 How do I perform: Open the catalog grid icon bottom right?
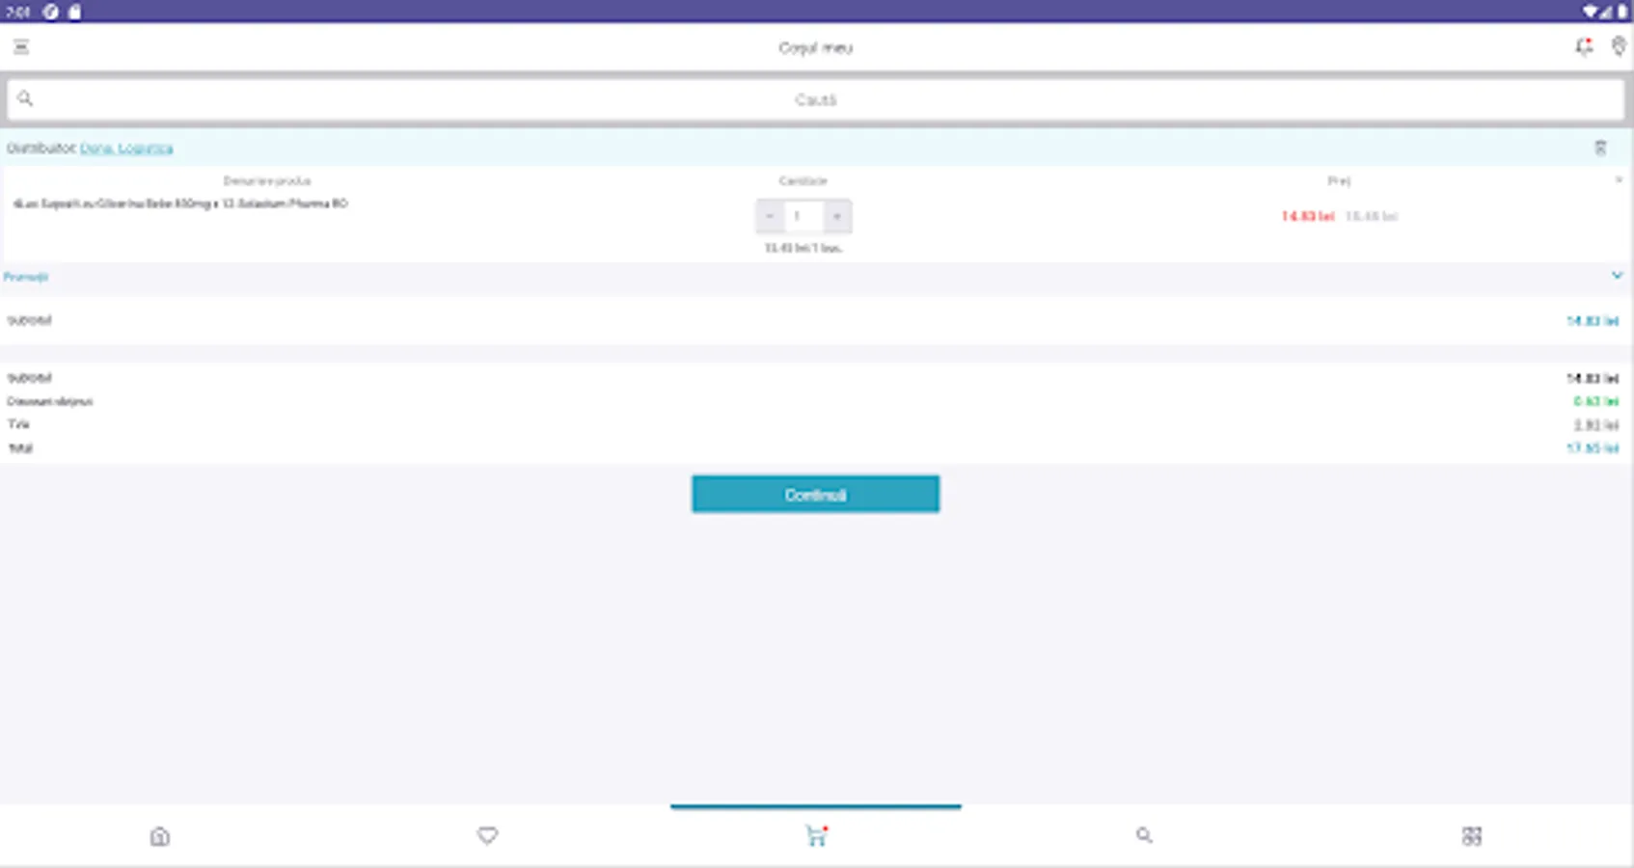point(1471,835)
